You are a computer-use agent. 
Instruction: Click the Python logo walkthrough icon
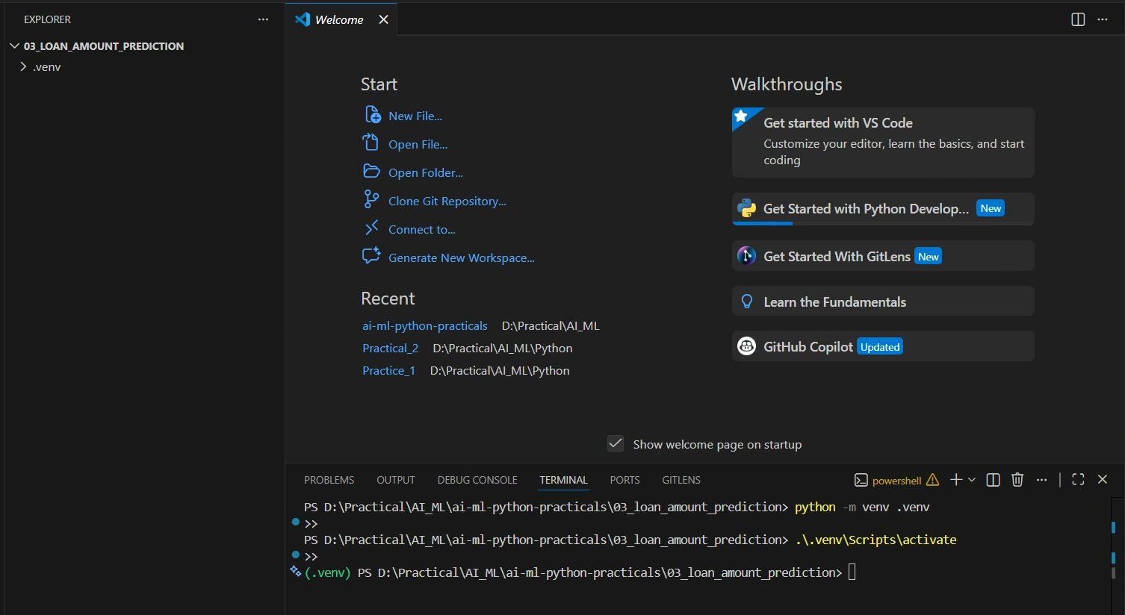click(x=746, y=208)
